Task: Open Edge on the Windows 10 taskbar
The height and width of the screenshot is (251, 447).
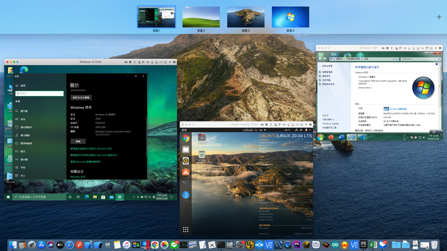Action: pos(87,197)
